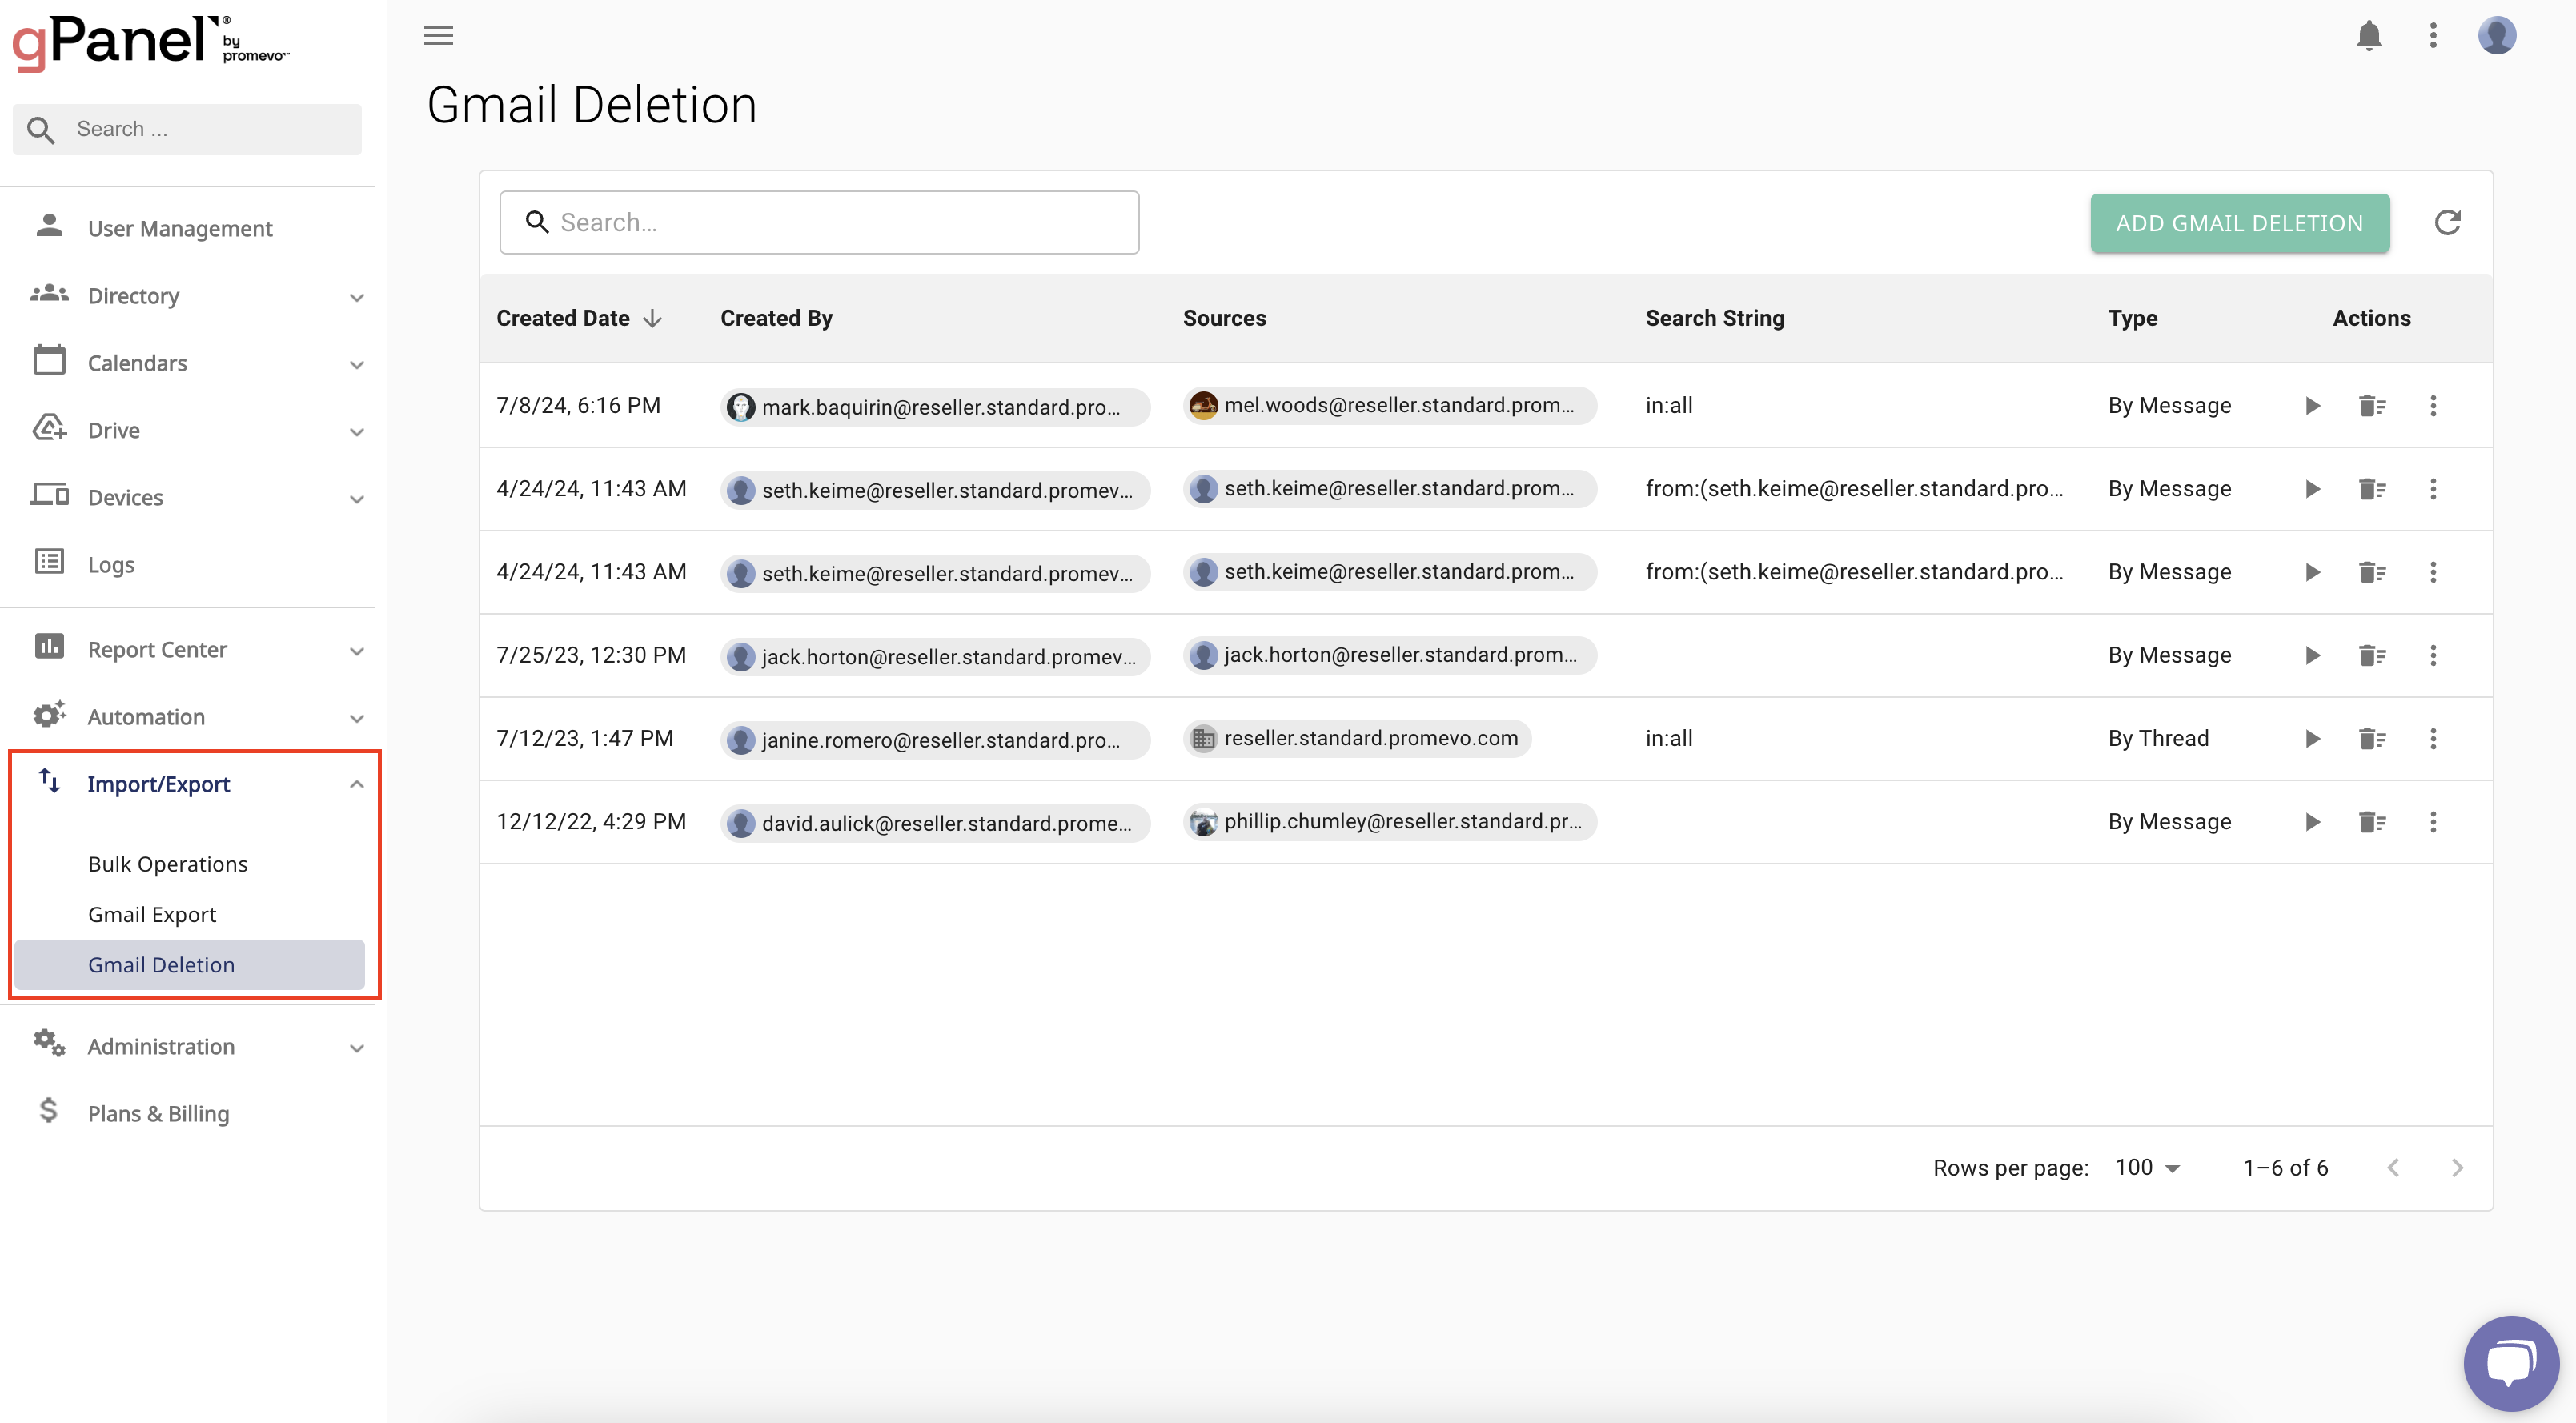Click the gPanel logo
The width and height of the screenshot is (2576, 1423).
150,44
